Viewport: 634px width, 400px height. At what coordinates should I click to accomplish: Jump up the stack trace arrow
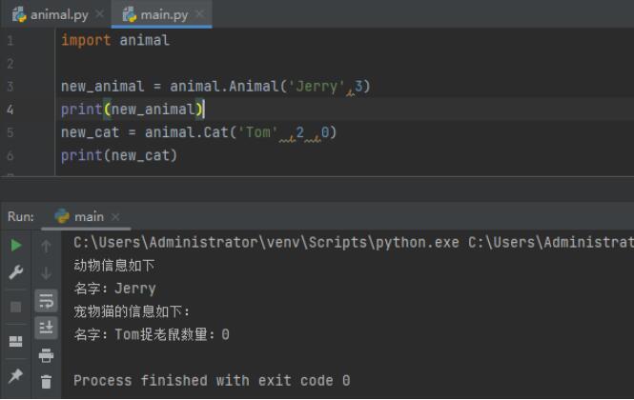tap(46, 246)
